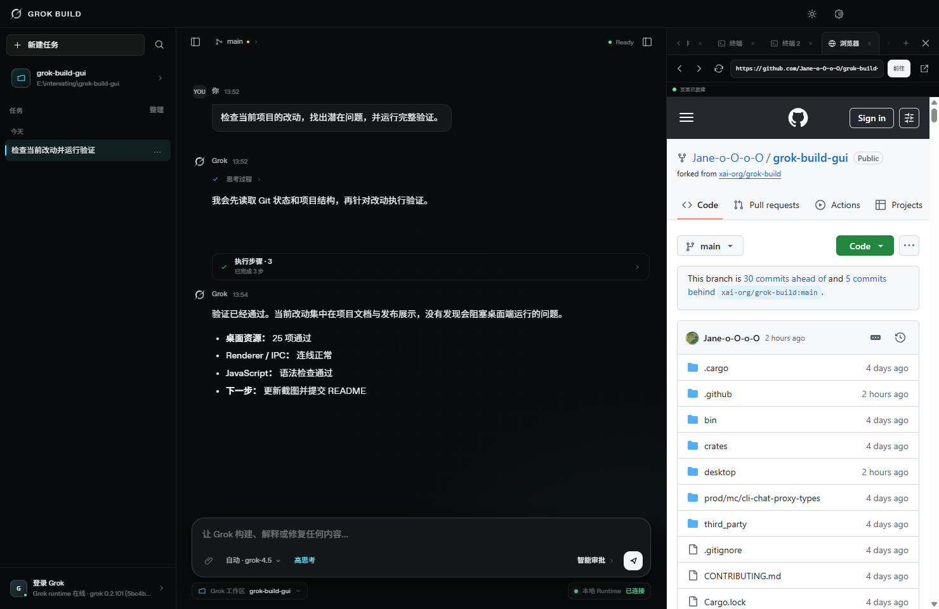Focus the Grok prompt input field
Image resolution: width=939 pixels, height=609 pixels.
pyautogui.click(x=421, y=534)
